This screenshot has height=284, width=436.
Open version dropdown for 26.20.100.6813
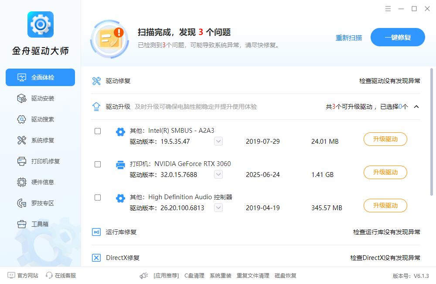[218, 208]
